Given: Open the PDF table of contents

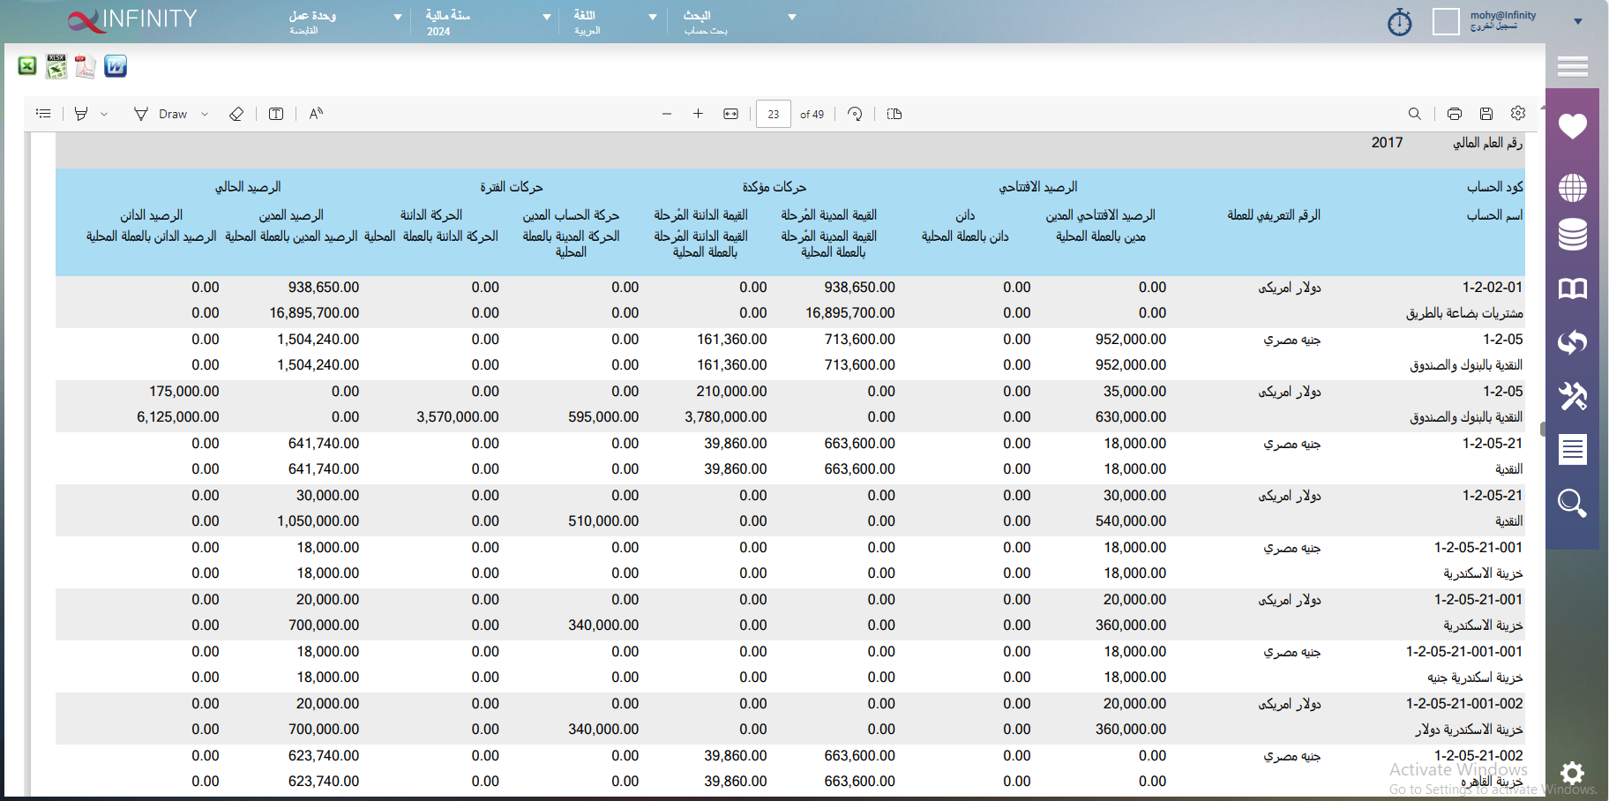Looking at the screenshot, I should (x=43, y=114).
